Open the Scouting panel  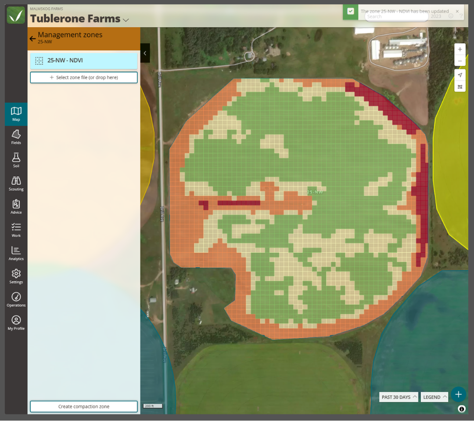(16, 183)
